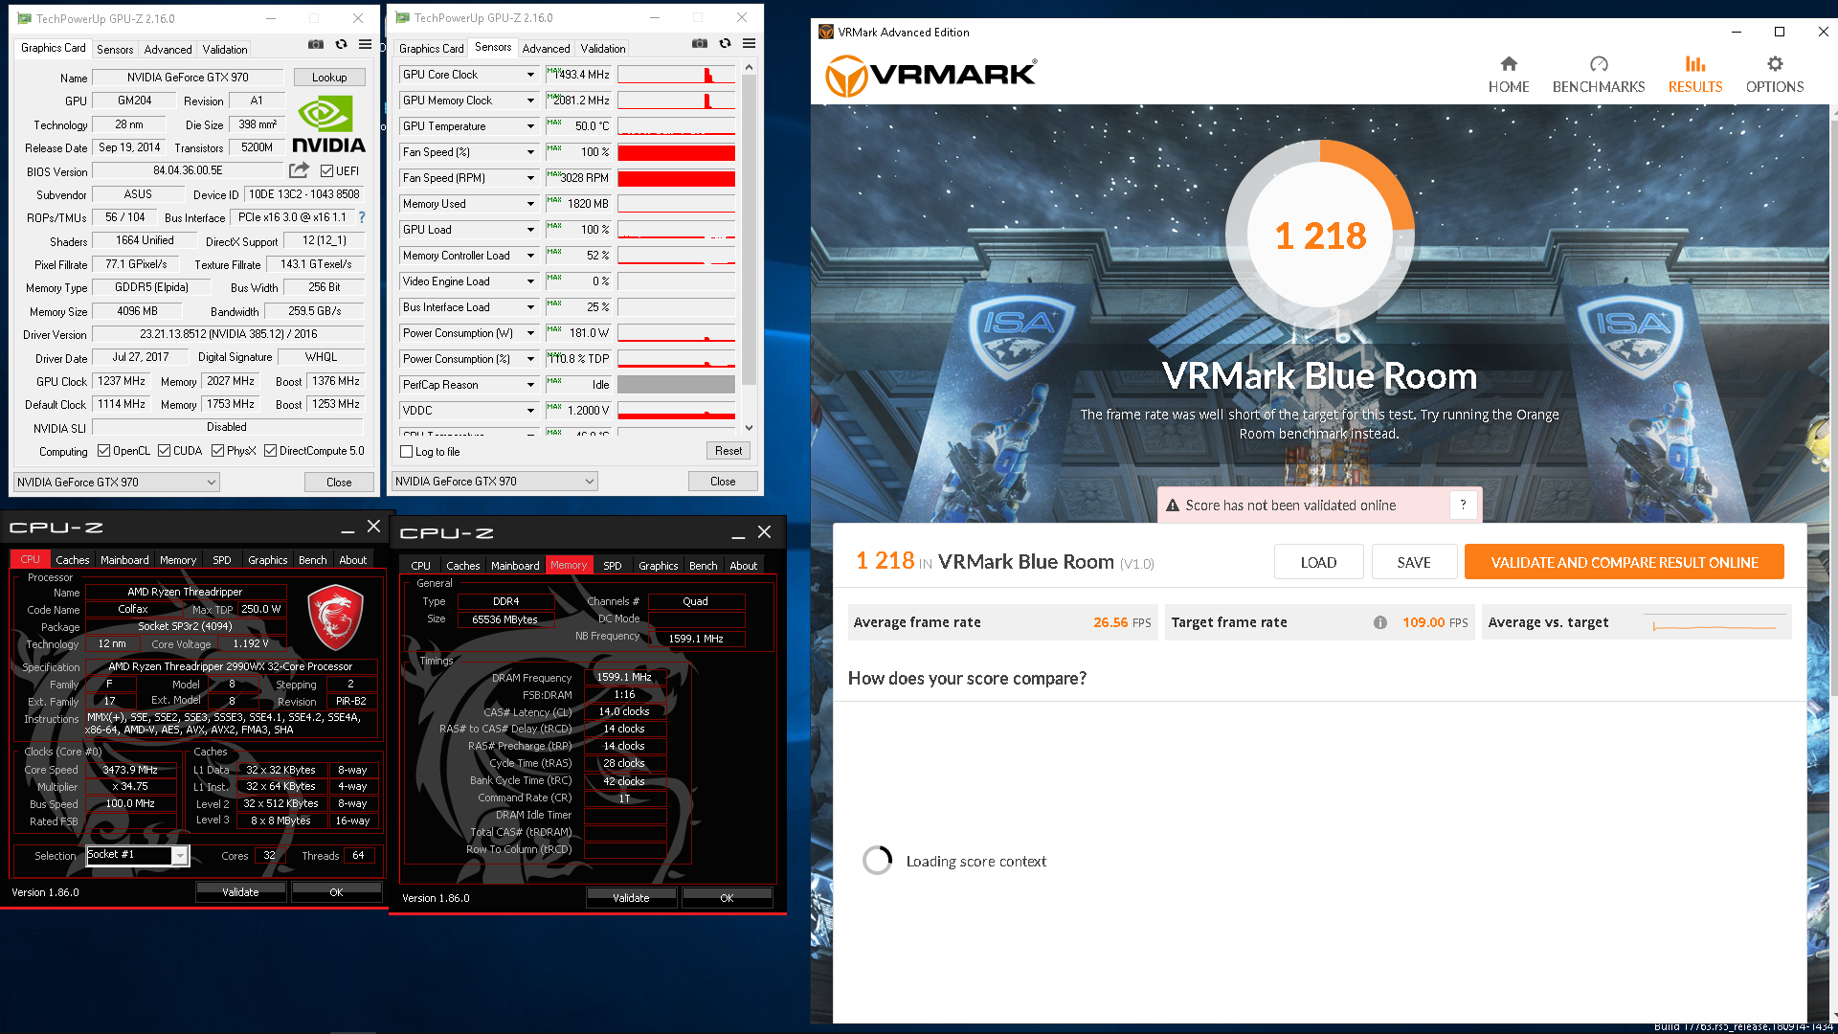This screenshot has height=1034, width=1838.
Task: Expand the Fan Speed (%) sensor dropdown
Action: [x=530, y=152]
